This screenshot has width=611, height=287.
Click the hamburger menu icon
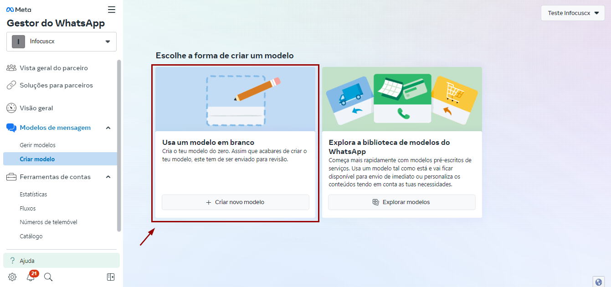click(112, 10)
